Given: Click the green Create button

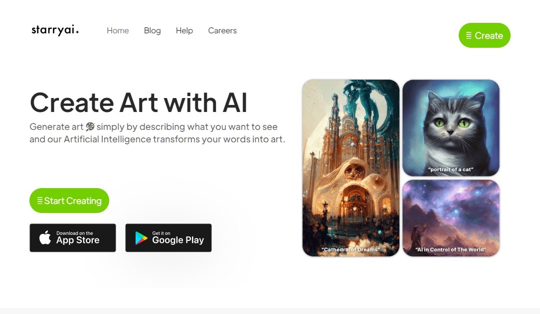Looking at the screenshot, I should coord(485,35).
